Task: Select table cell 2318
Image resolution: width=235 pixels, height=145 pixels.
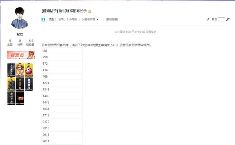Action: (x=62, y=128)
